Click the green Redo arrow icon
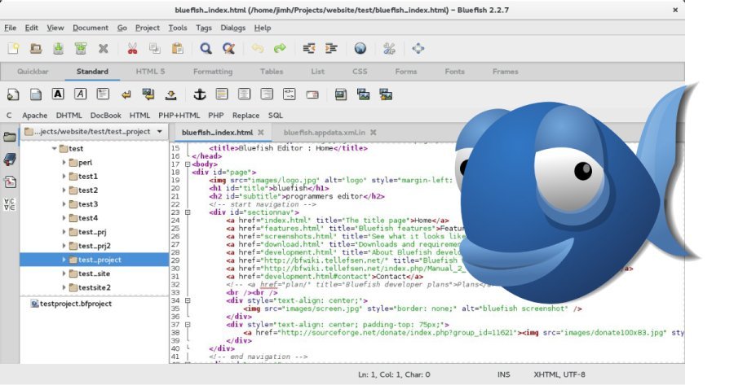The image size is (734, 385). click(280, 49)
